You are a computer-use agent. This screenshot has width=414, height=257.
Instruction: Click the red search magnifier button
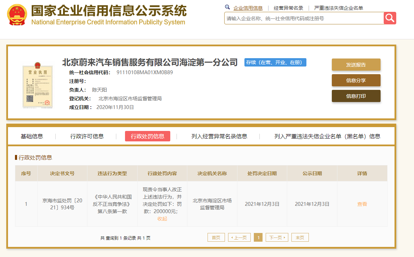390,18
